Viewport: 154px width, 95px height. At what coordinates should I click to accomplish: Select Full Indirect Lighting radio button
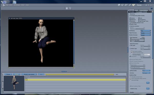132,51
